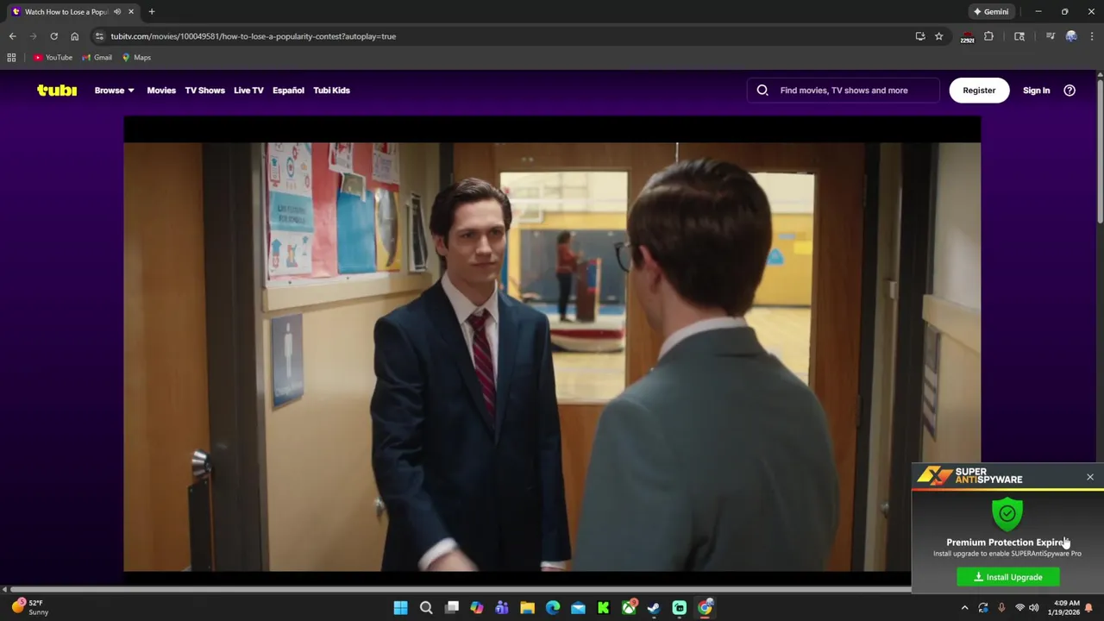The height and width of the screenshot is (621, 1104).
Task: Go to the TV Shows section
Action: coord(204,90)
